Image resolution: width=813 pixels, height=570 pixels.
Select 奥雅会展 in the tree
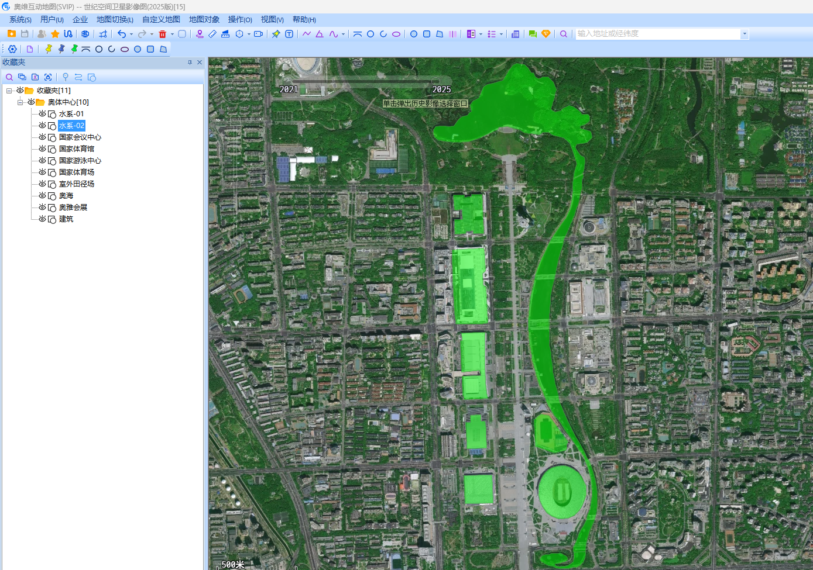(73, 208)
